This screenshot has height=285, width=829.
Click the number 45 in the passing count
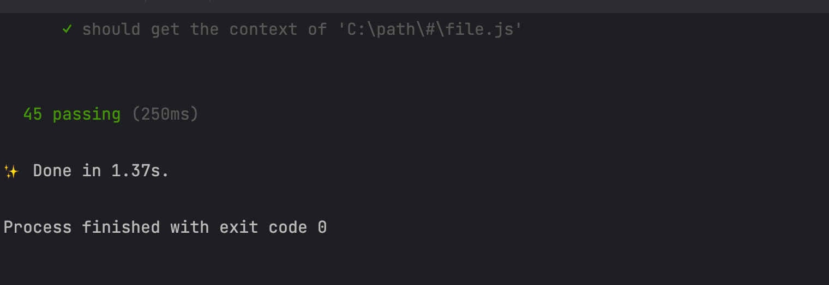point(33,114)
